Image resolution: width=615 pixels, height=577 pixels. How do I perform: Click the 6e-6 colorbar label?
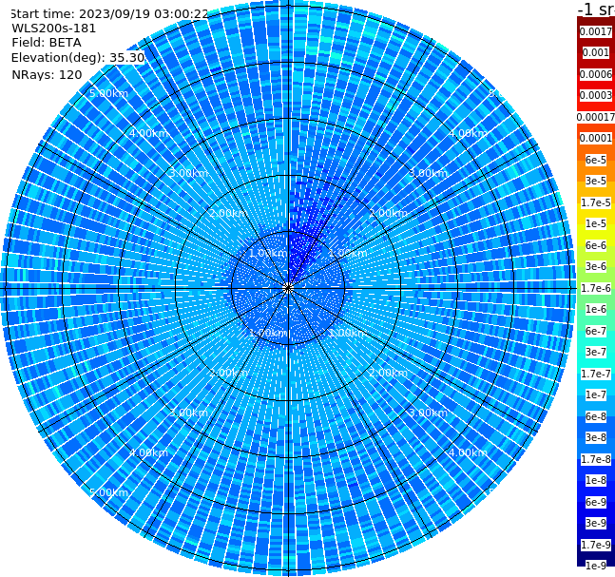(x=596, y=245)
